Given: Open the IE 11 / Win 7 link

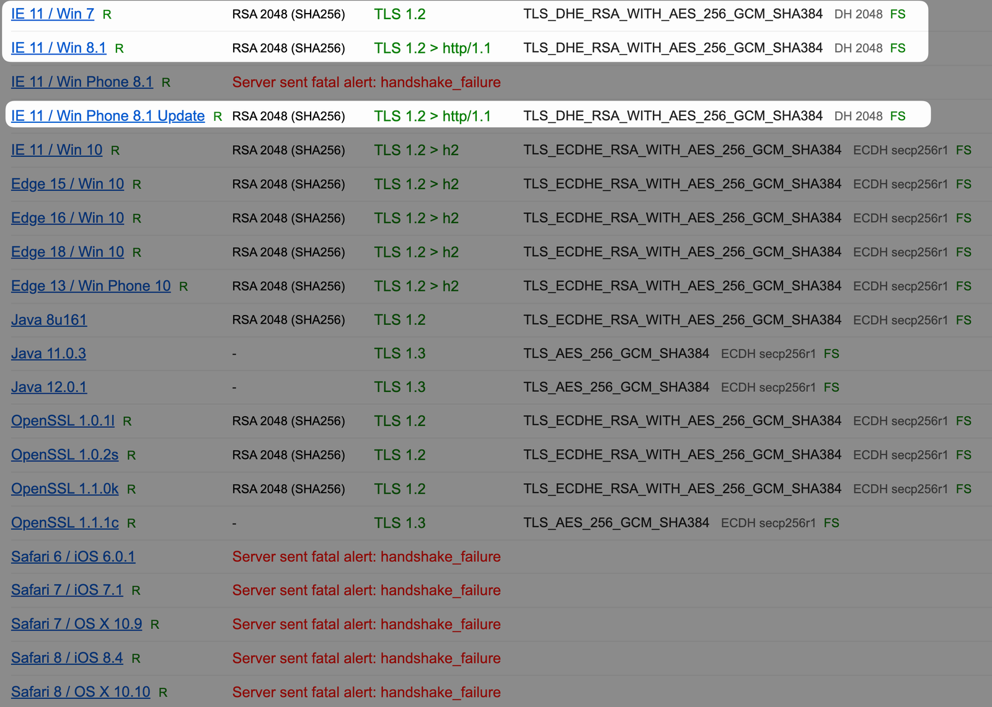Looking at the screenshot, I should tap(53, 14).
